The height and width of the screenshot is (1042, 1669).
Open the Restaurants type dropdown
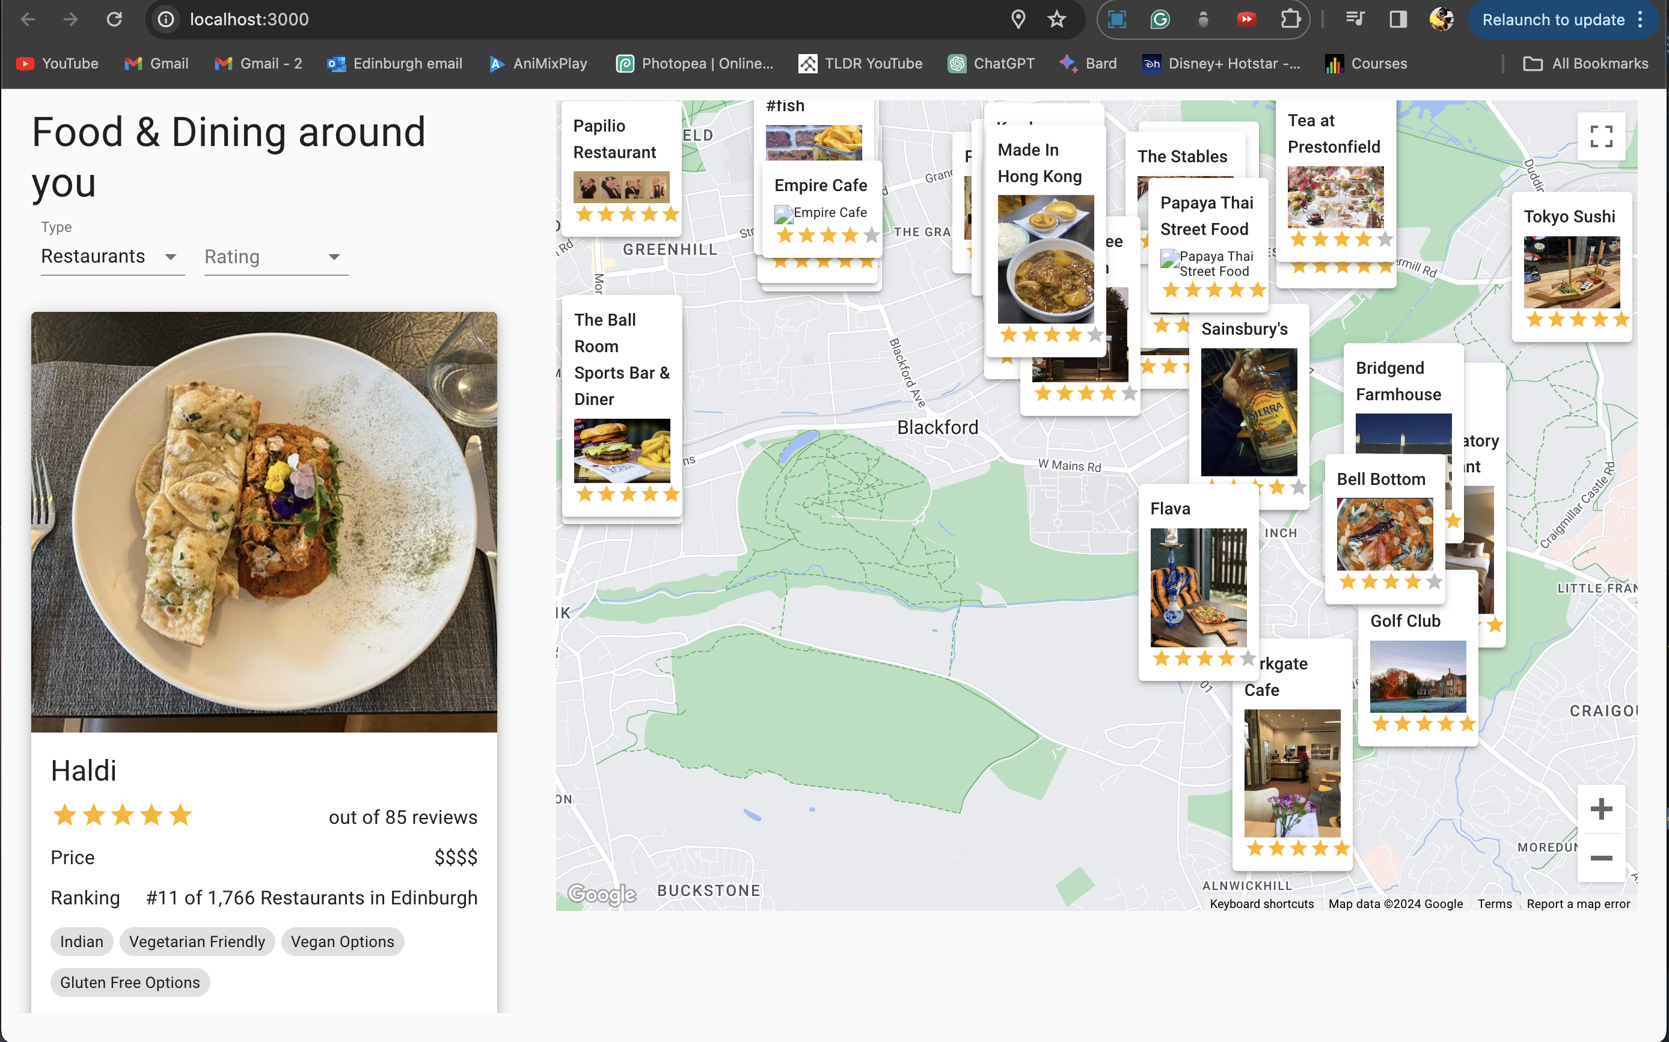tap(112, 257)
